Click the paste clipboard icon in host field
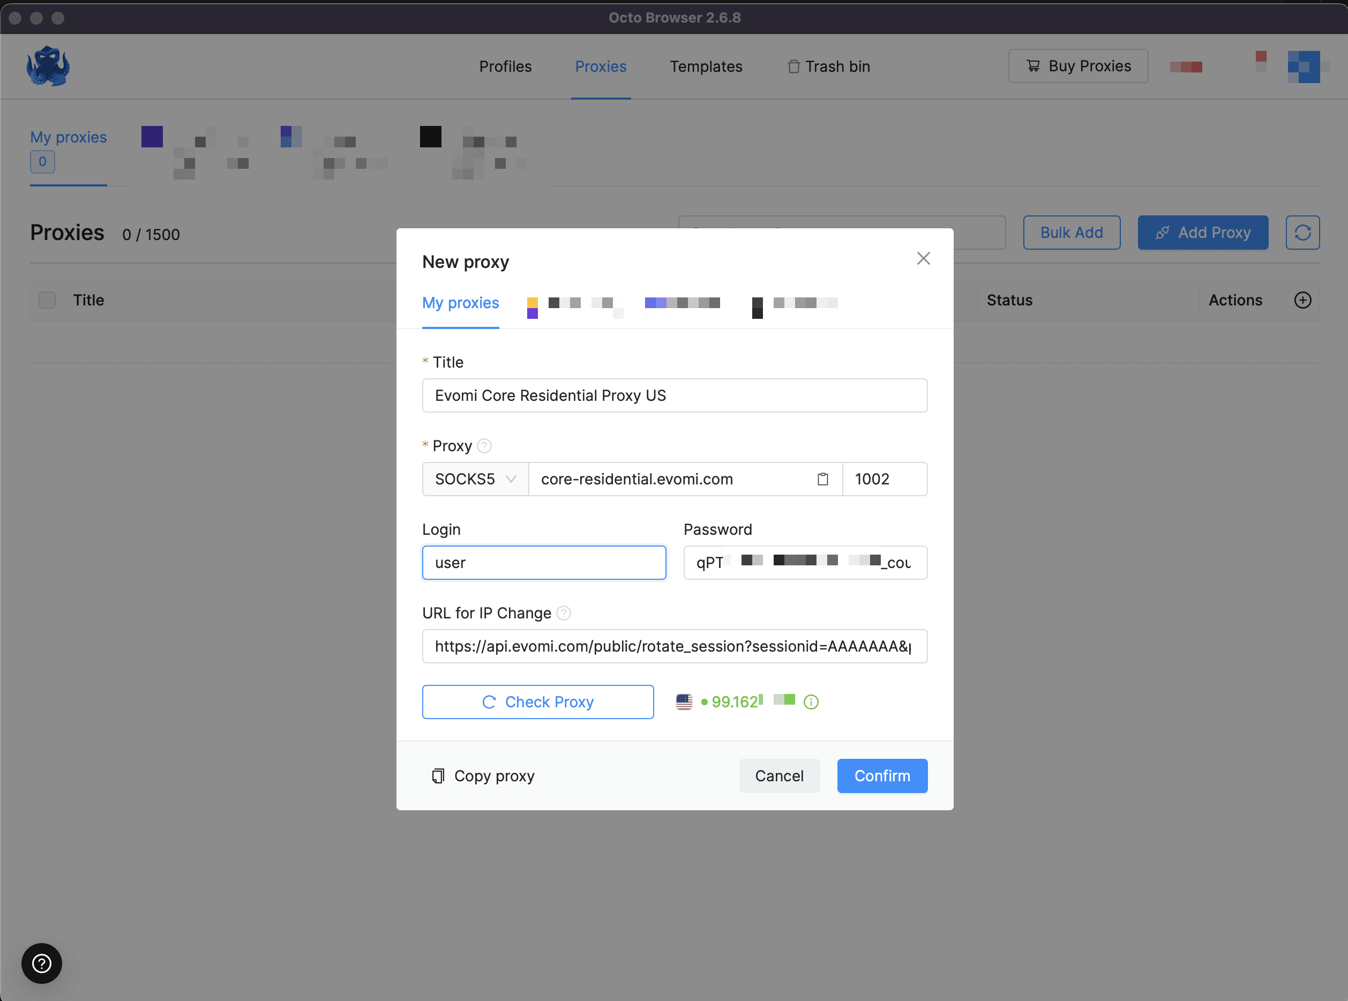This screenshot has height=1001, width=1348. pos(823,479)
